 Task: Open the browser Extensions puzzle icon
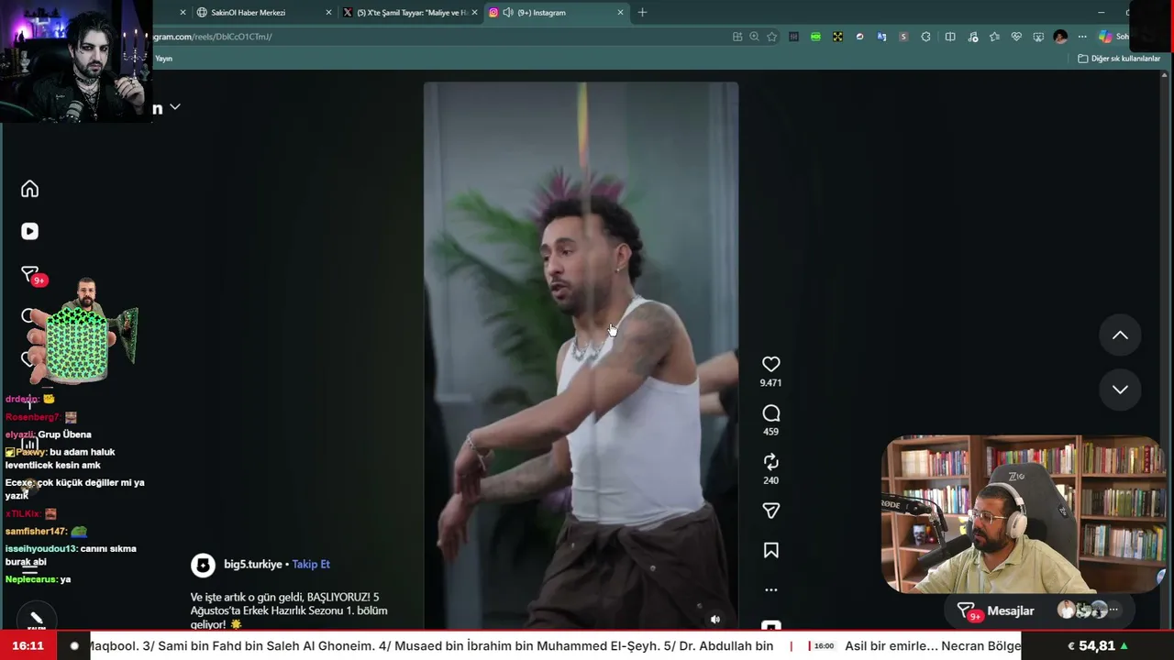click(925, 37)
